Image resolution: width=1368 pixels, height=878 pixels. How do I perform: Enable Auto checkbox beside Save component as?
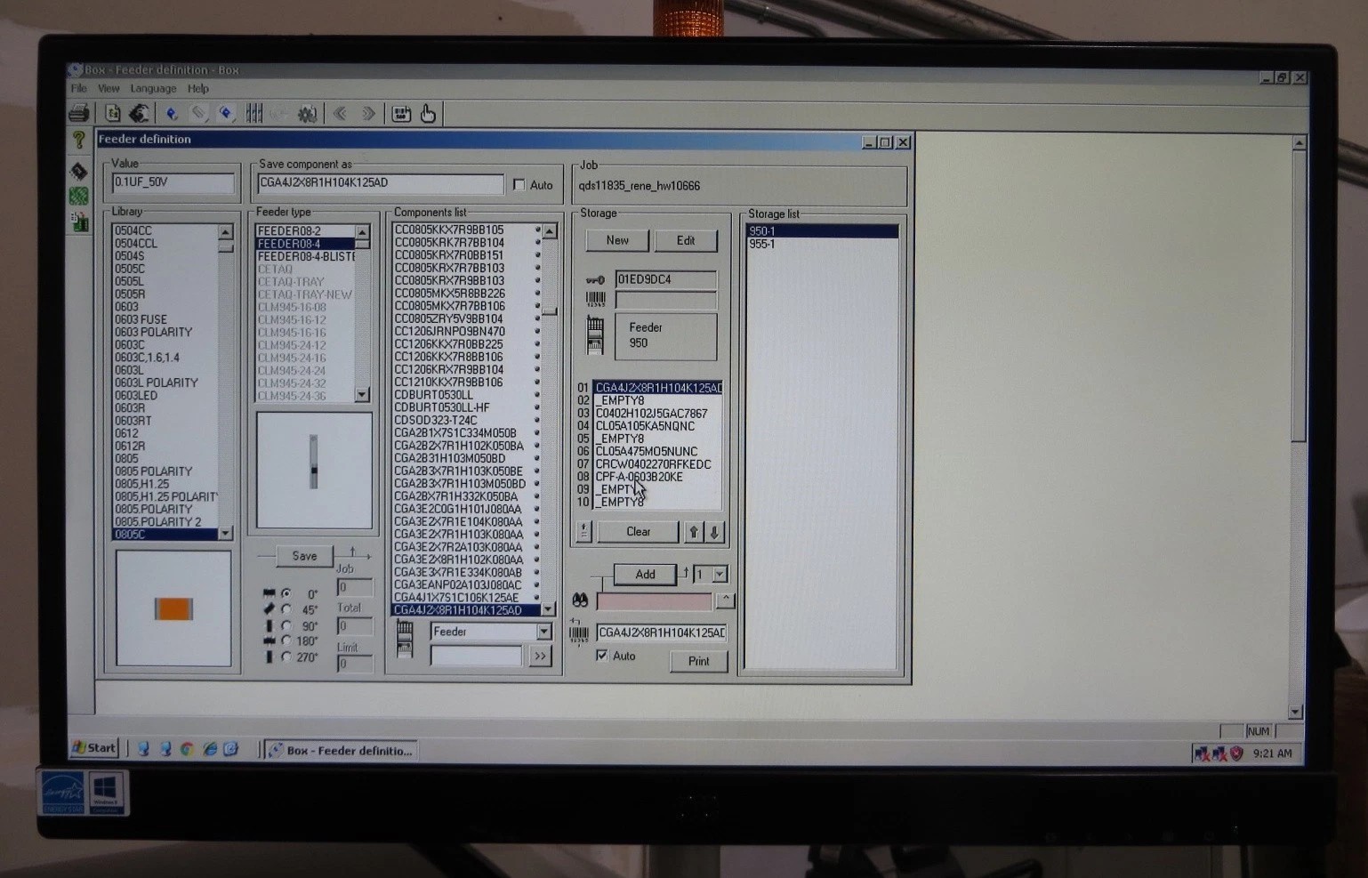coord(519,185)
